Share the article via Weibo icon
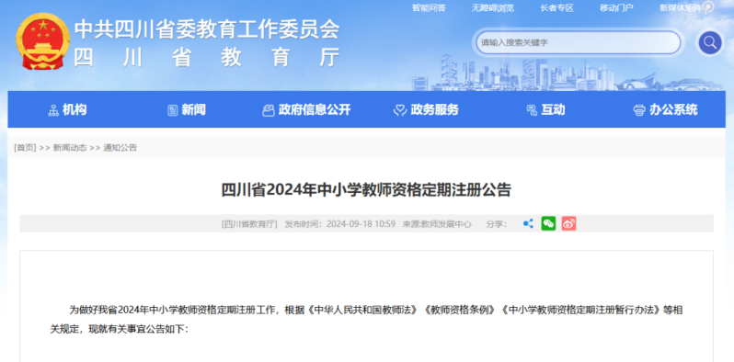The image size is (734, 362). (x=568, y=223)
